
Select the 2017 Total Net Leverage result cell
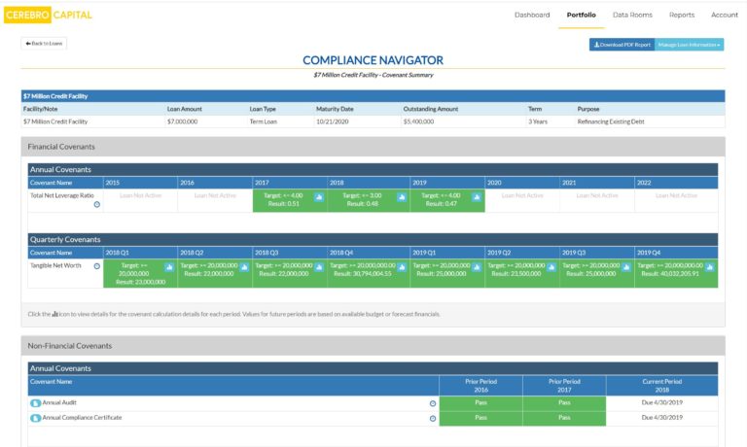click(290, 200)
